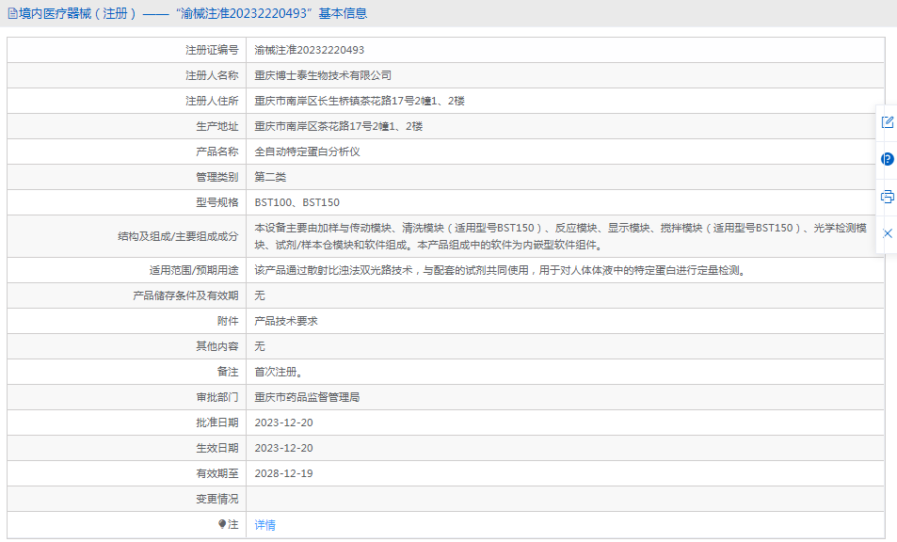Click the label 备注
Screen dimensions: 897x542
pos(228,373)
